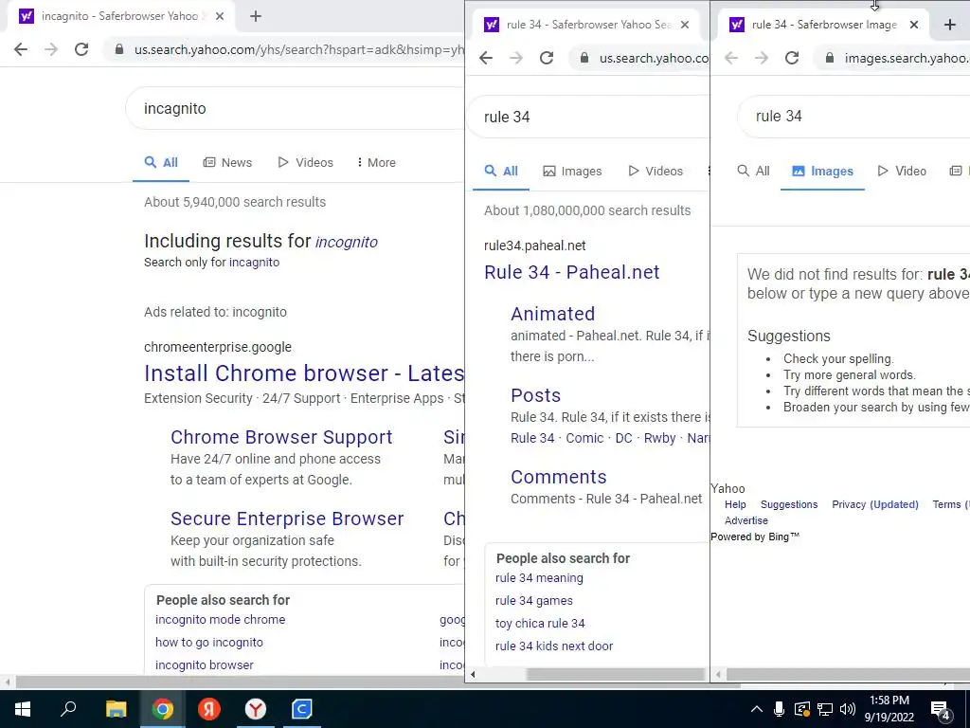
Task: Reload the middle rule 34 search window
Action: tap(547, 58)
